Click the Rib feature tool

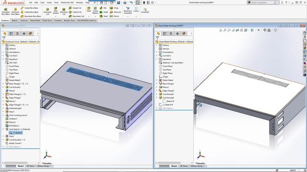click(103, 8)
